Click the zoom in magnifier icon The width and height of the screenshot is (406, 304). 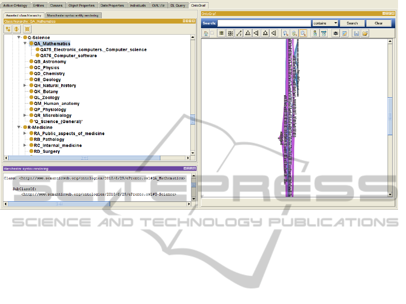coord(285,33)
